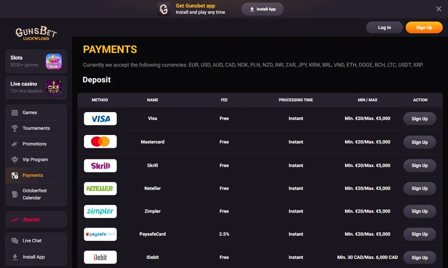Click the Games slot-machine icon

coord(15,113)
